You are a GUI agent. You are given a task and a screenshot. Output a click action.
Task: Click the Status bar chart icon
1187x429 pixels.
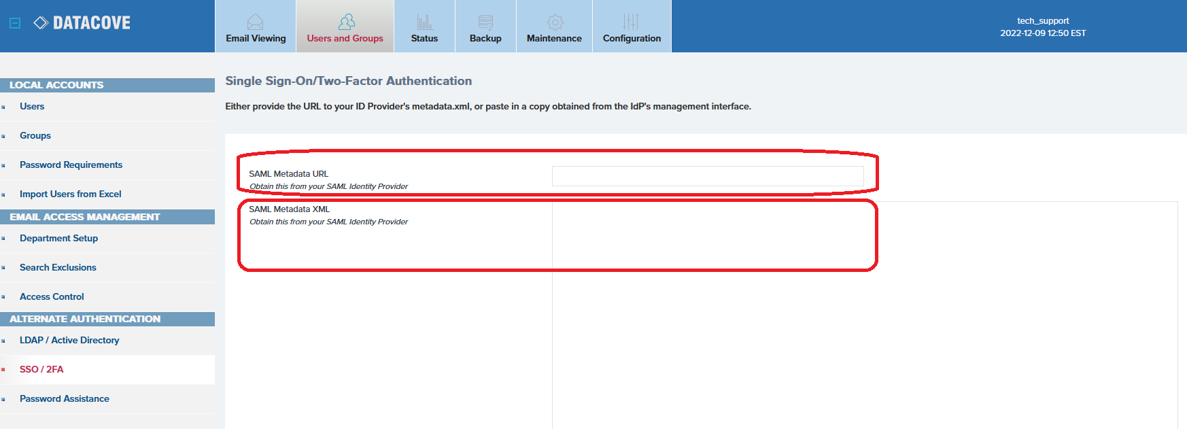(x=424, y=22)
